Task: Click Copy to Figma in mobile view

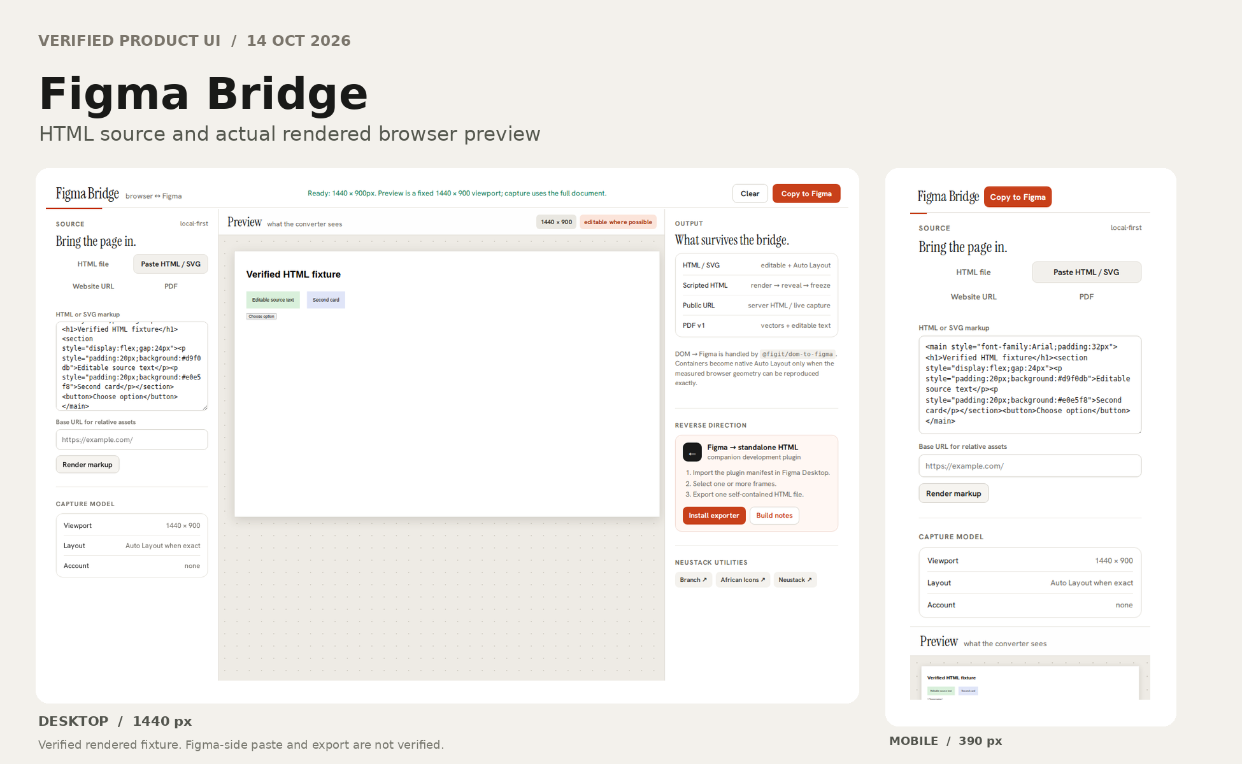Action: (1017, 197)
